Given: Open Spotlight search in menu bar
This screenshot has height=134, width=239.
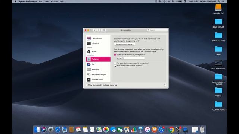Looking at the screenshot, I should point(219,1).
